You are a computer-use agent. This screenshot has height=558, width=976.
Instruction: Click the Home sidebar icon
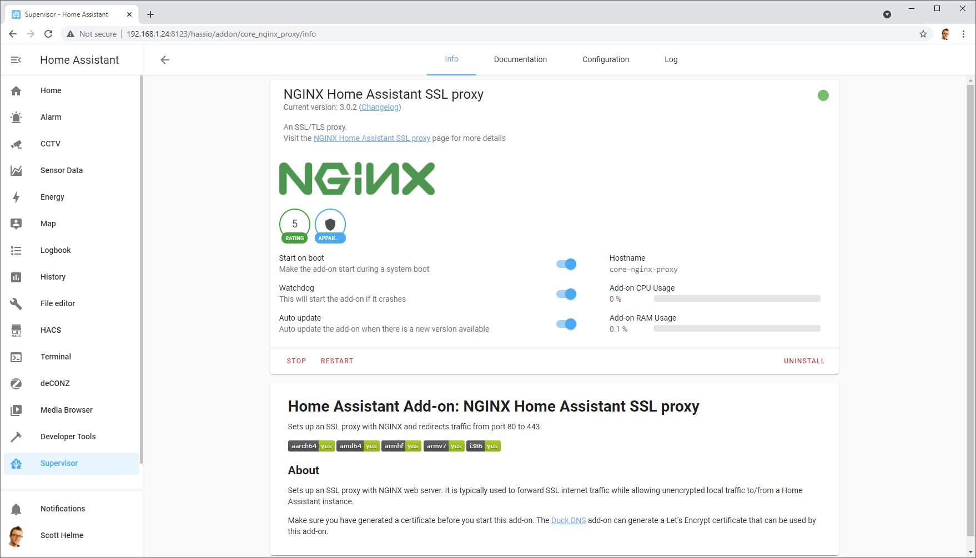pos(16,90)
